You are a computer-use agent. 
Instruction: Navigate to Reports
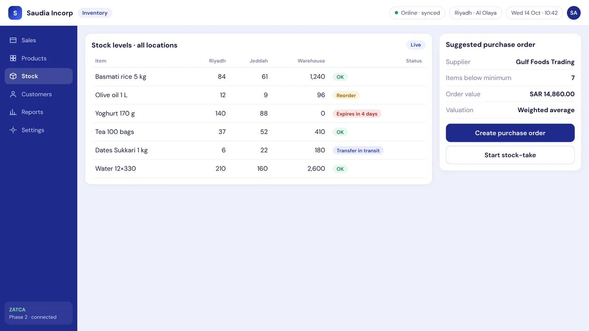click(39, 112)
